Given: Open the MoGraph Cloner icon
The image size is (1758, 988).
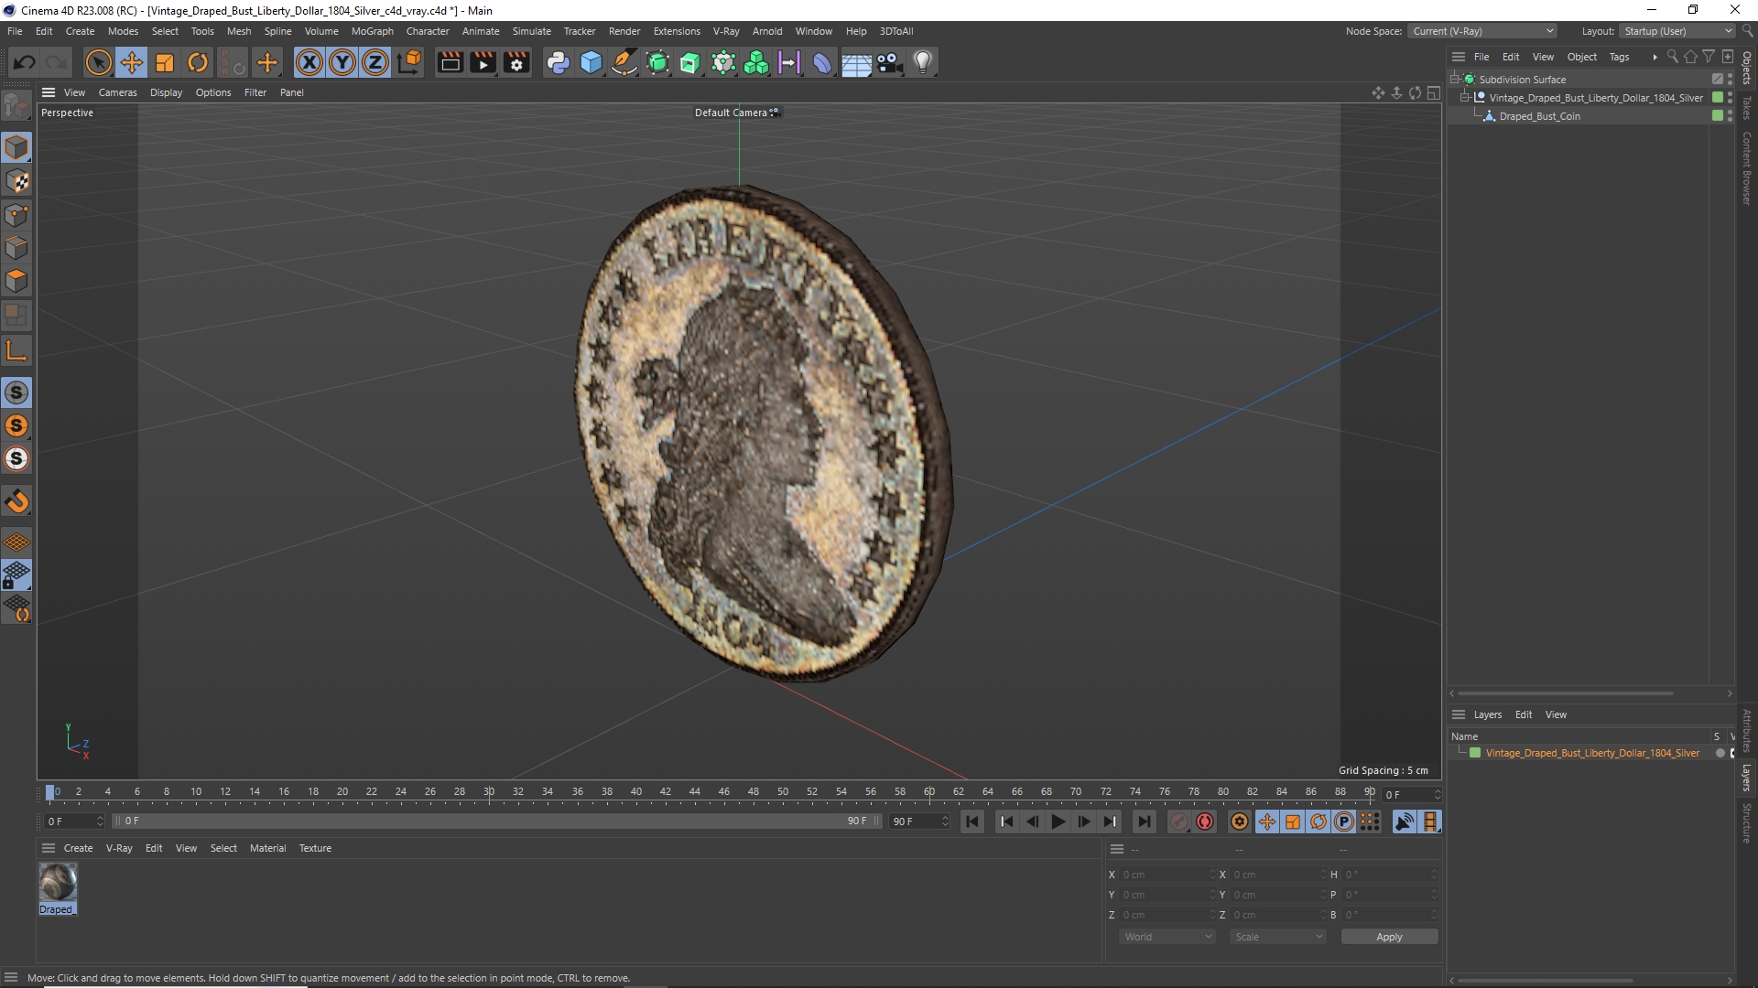Looking at the screenshot, I should point(756,62).
